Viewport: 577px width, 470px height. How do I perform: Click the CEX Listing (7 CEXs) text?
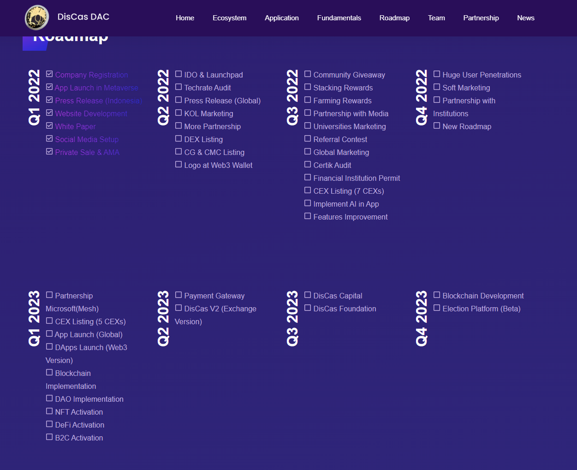349,191
